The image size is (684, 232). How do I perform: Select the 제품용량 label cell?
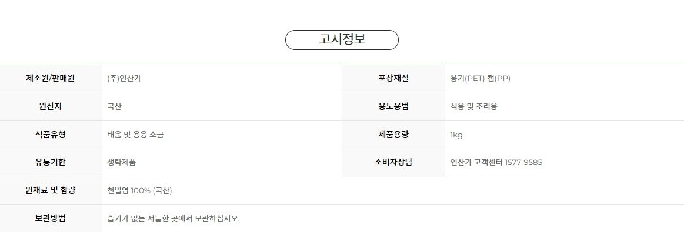(x=393, y=135)
